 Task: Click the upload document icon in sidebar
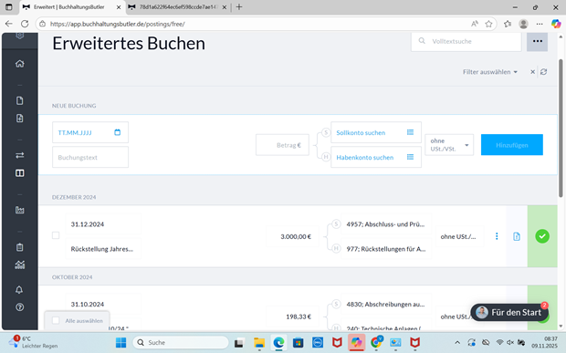click(20, 119)
